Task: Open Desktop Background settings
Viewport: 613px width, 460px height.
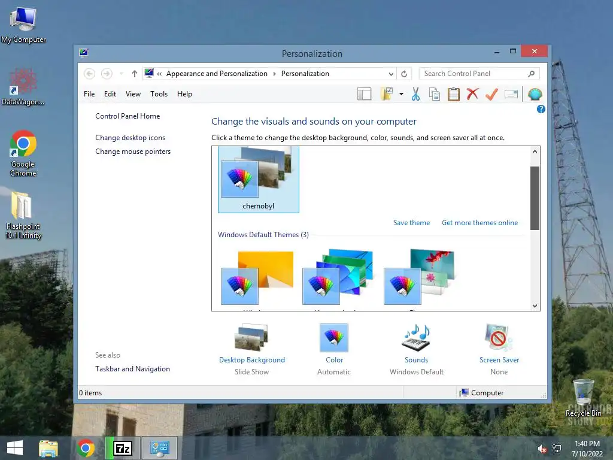Action: coord(252,349)
